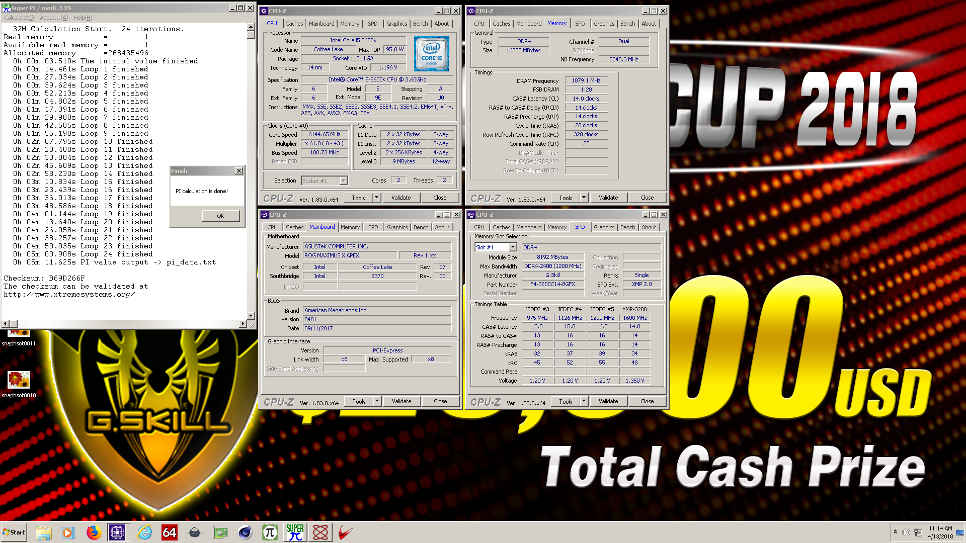Click the network connection tray icon
Screen dimensions: 966x543
click(x=918, y=532)
